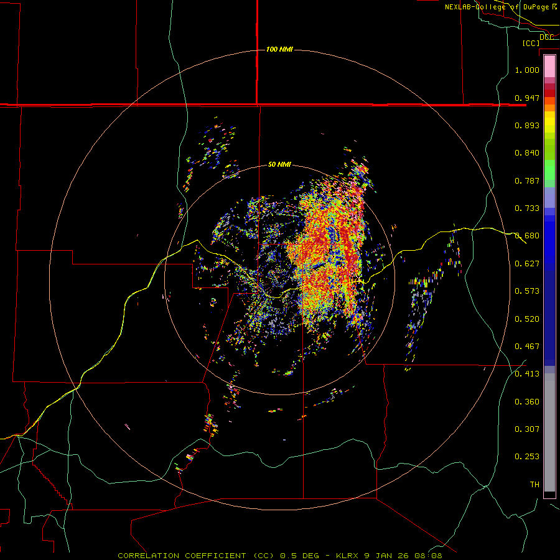Screen dimensions: 560x560
Task: Click the gray lower segment of color bar
Action: [549, 432]
